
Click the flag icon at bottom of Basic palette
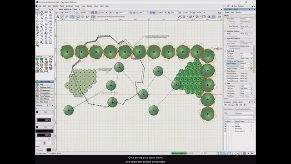coord(37,46)
